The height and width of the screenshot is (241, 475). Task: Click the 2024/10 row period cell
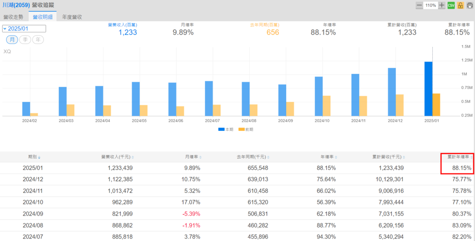tap(33, 202)
